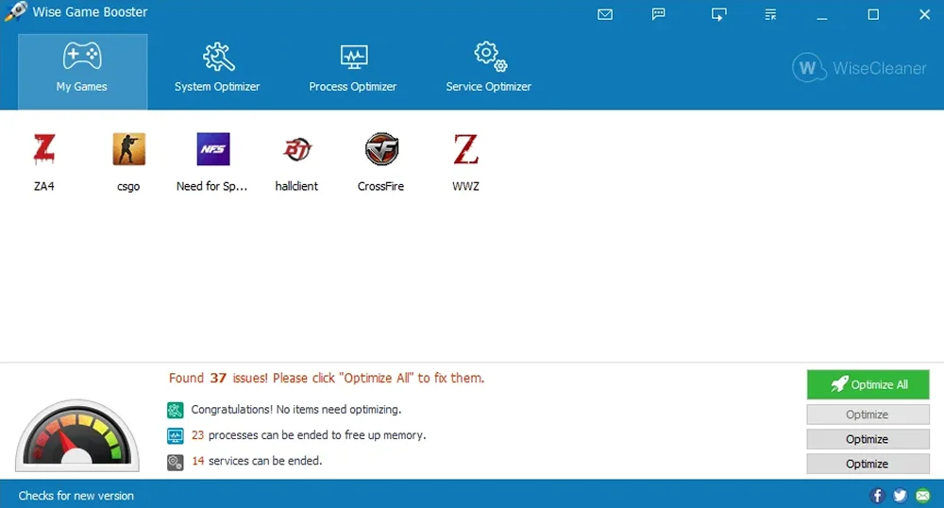
Task: Click Optimize button for 14 services
Action: coord(868,464)
